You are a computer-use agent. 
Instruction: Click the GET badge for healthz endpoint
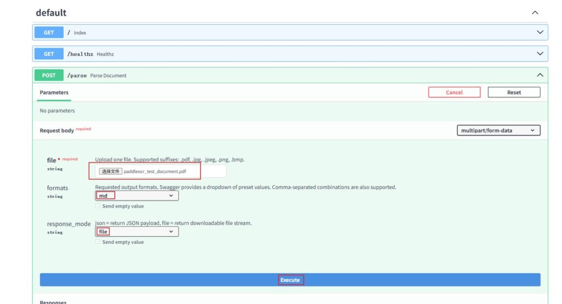coord(49,54)
